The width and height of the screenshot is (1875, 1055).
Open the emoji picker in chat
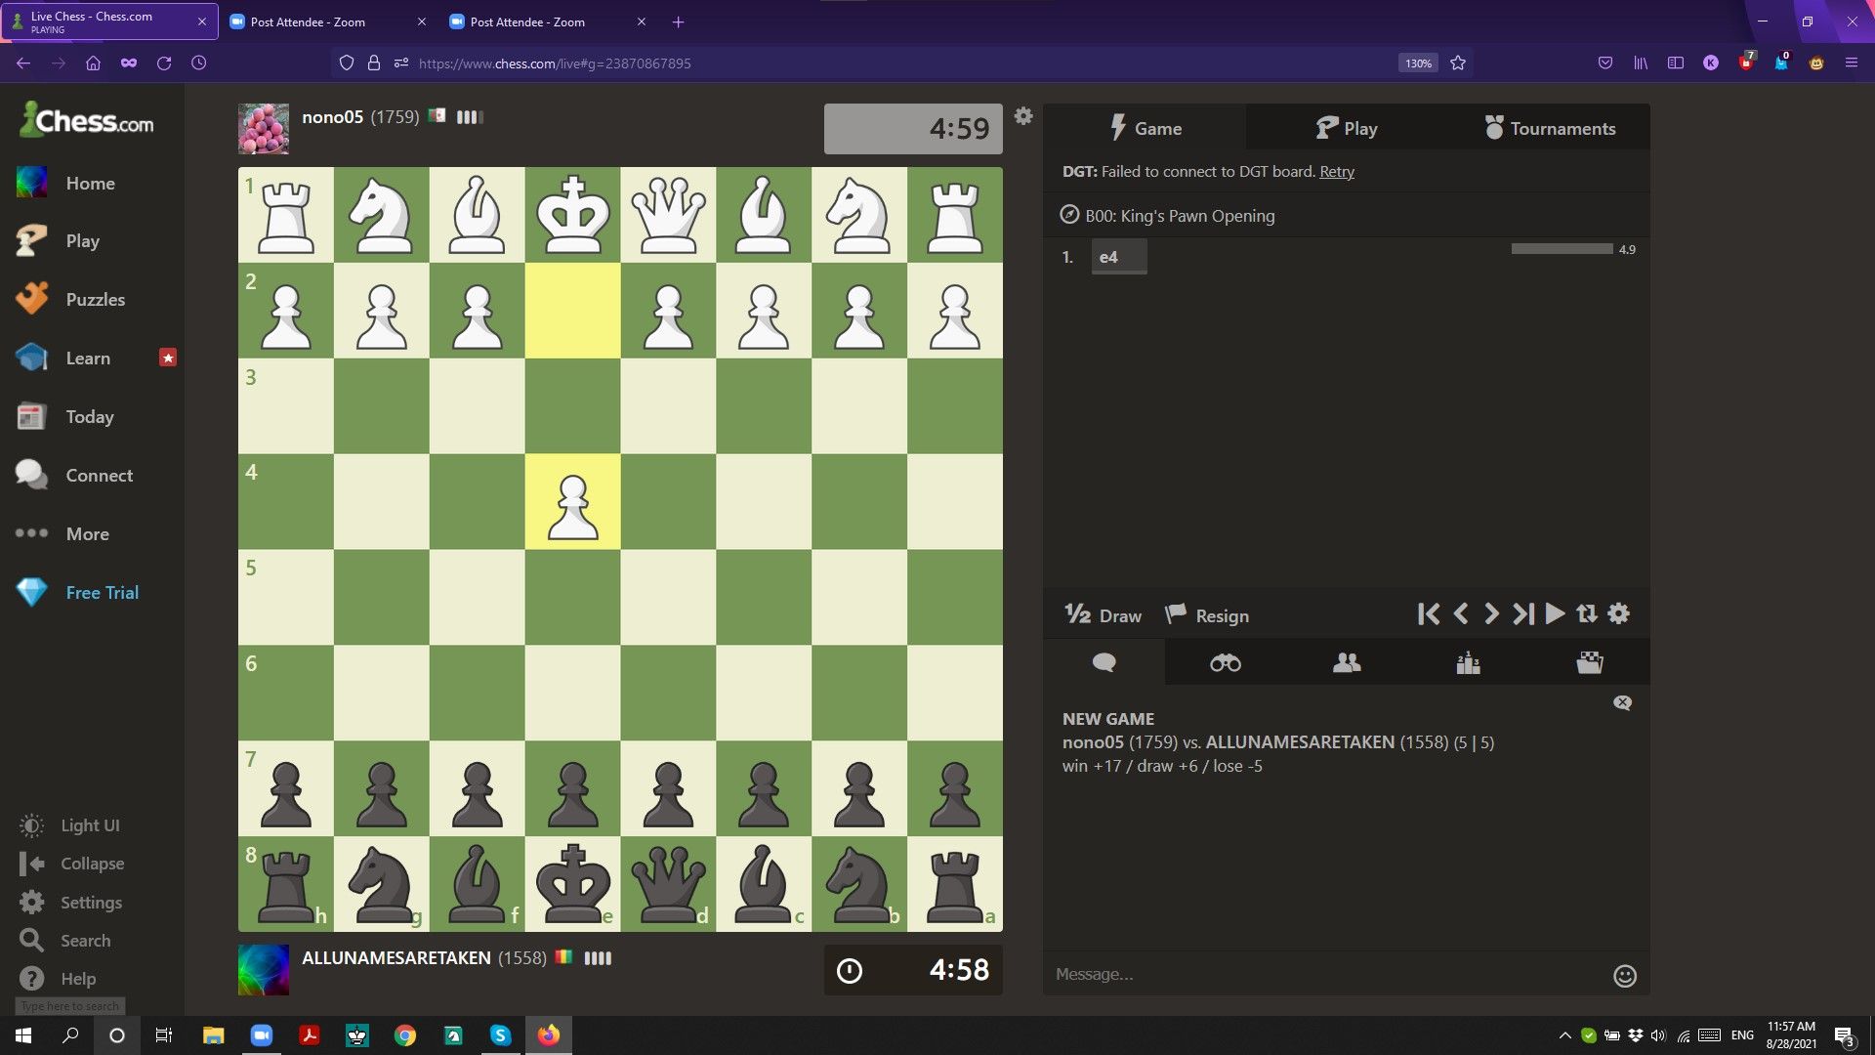[x=1625, y=976]
